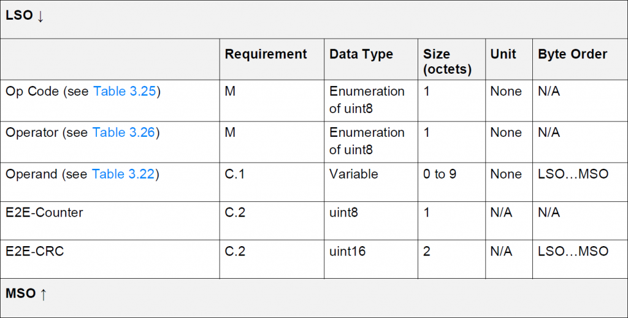Click the C.1 requirement cell
The width and height of the screenshot is (628, 318).
tap(235, 174)
